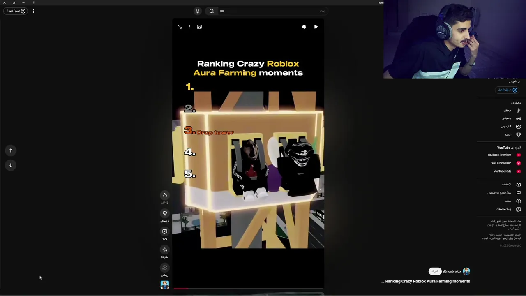Toggle closed captions (CC) on the Short

(x=199, y=27)
